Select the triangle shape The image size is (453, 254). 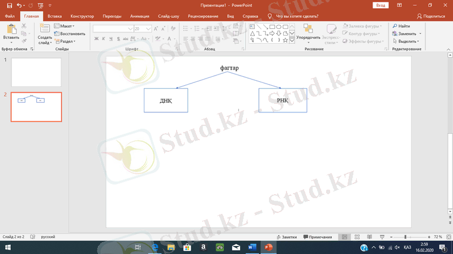[252, 34]
